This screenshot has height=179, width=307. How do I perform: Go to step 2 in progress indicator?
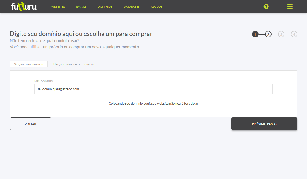point(268,34)
